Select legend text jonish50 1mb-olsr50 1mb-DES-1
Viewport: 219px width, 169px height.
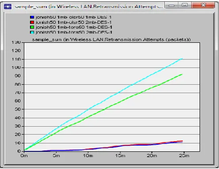click(x=73, y=17)
